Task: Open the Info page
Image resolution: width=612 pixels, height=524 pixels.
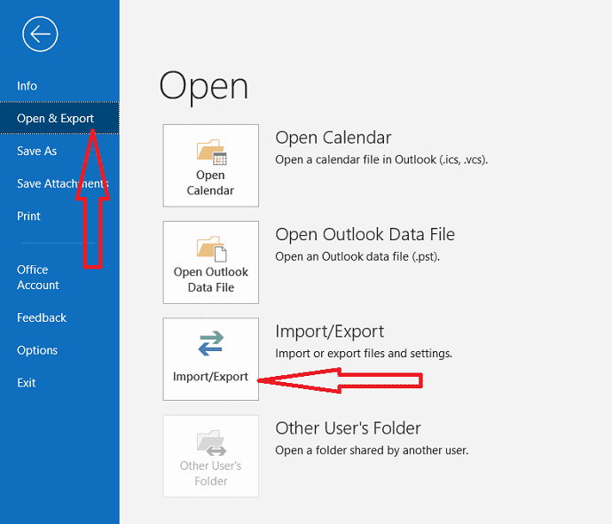Action: pos(27,86)
